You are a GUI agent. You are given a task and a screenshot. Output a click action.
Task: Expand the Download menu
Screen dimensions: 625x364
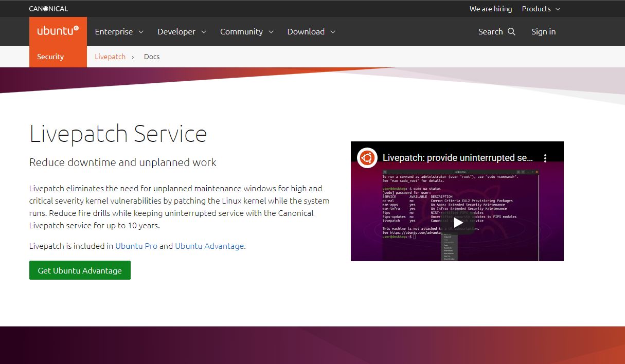point(311,32)
